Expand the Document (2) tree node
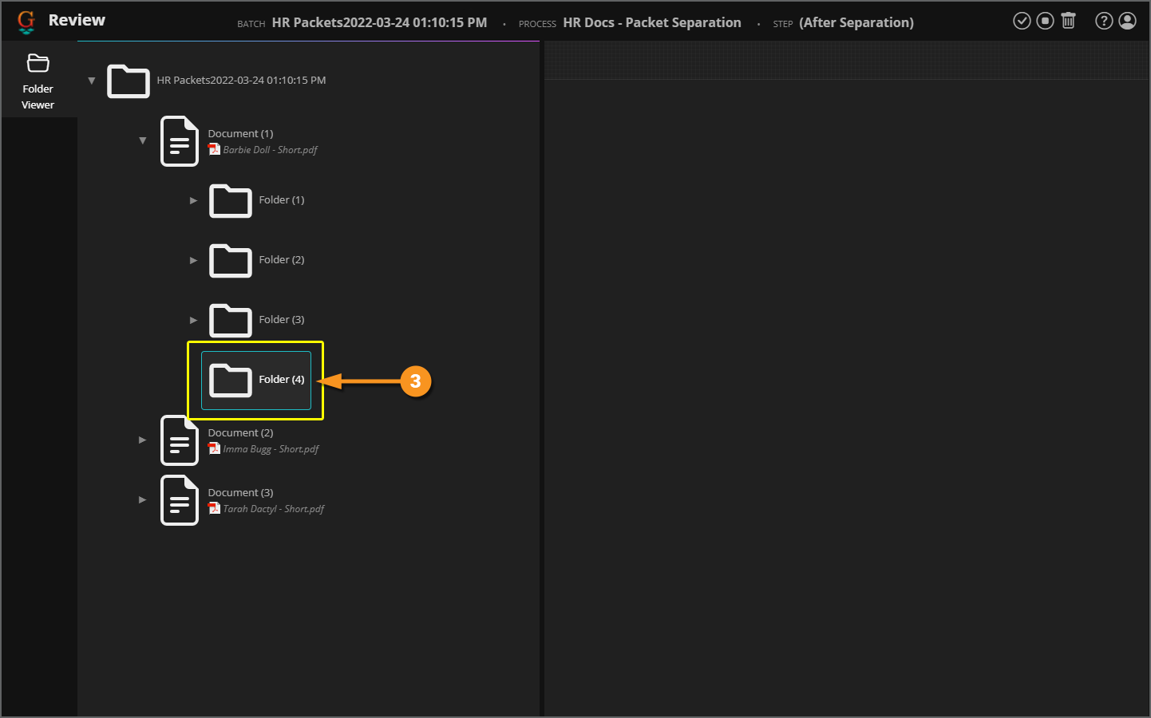The image size is (1151, 718). click(x=143, y=440)
